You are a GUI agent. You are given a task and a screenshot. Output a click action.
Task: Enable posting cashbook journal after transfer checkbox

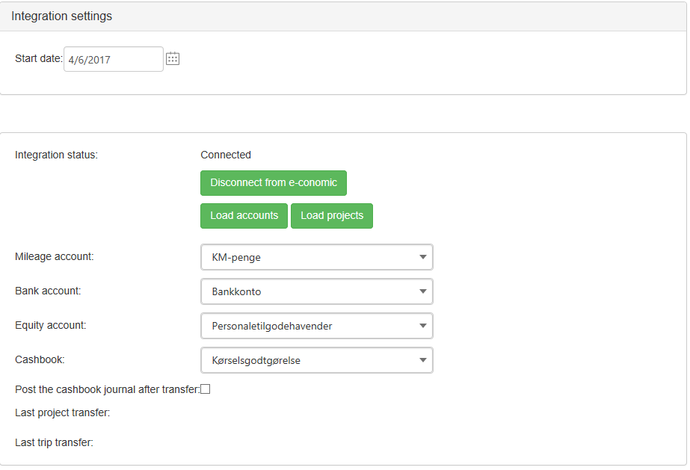point(205,389)
